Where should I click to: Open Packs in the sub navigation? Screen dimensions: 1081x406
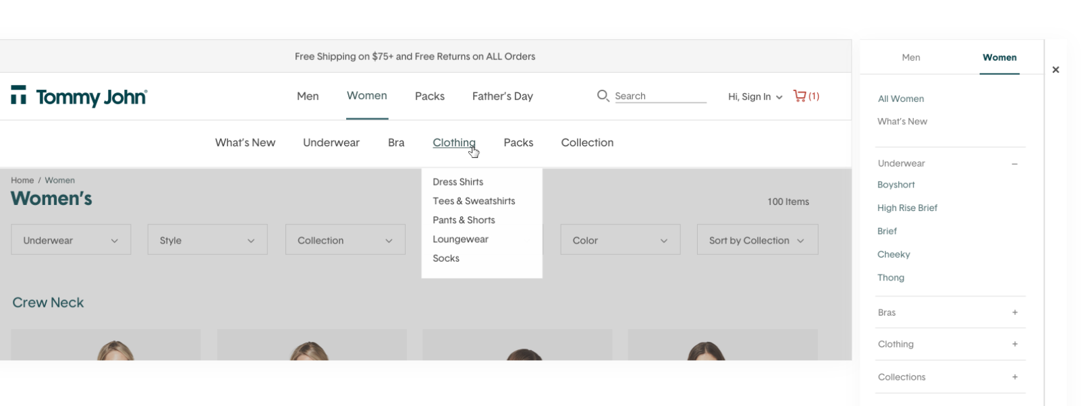[x=518, y=143]
